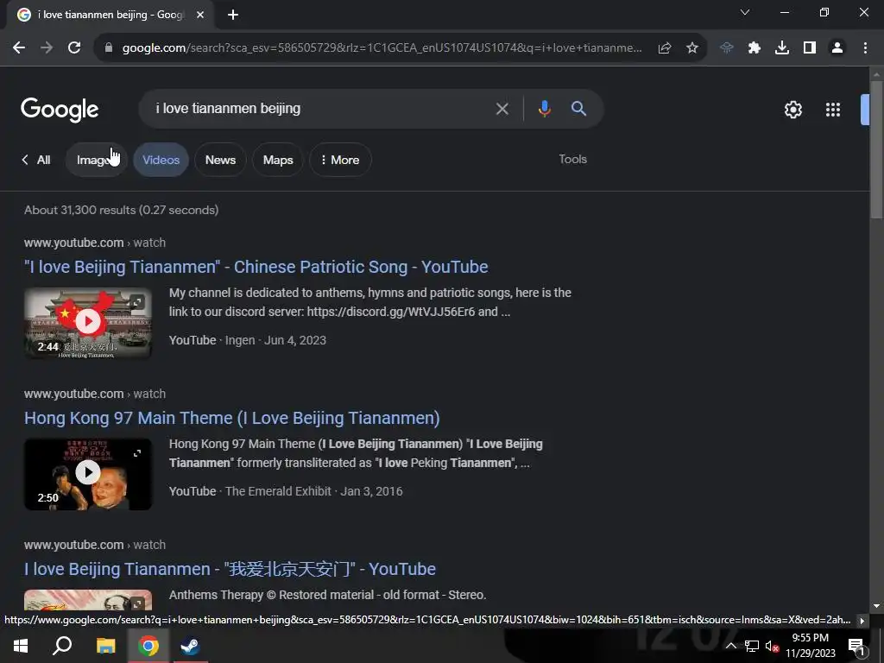
Task: Open the muted volume tray icon
Action: 772,646
